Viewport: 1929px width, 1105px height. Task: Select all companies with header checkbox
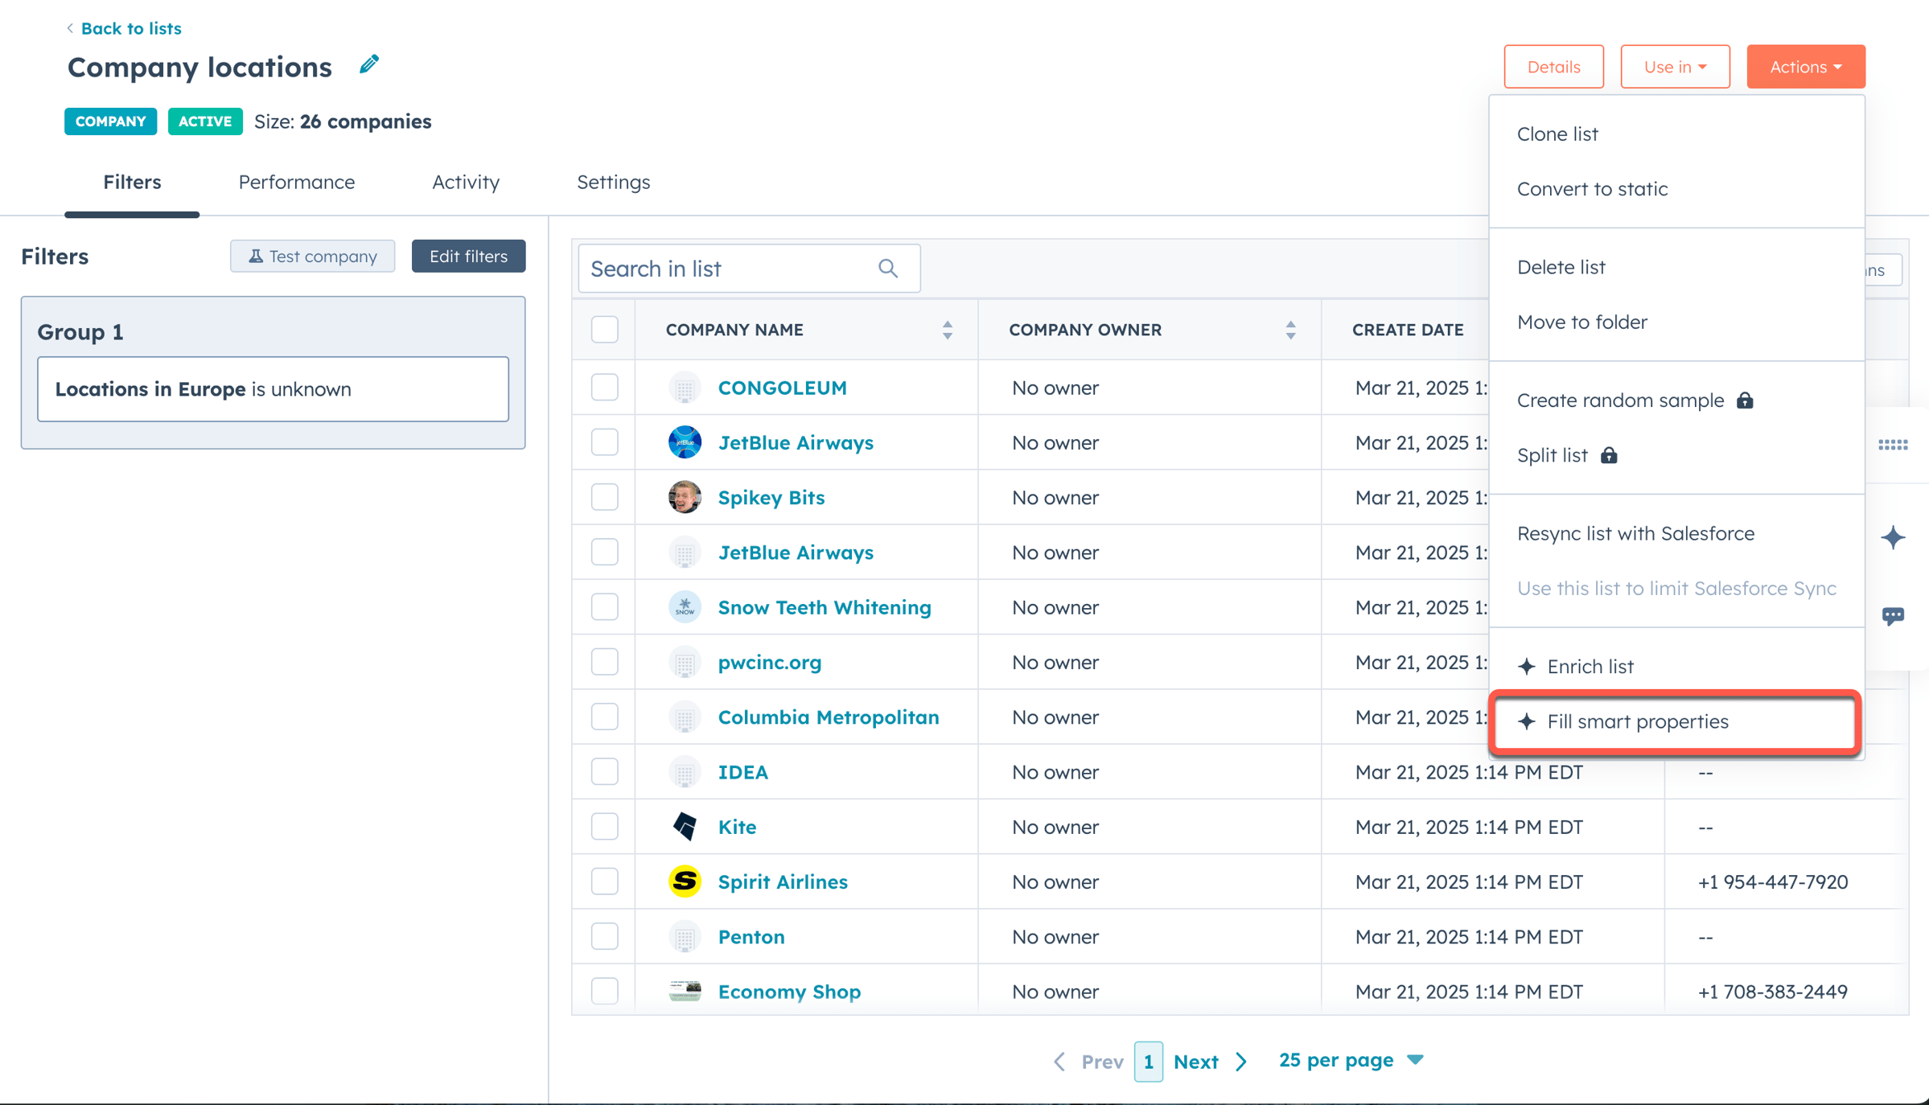(605, 330)
